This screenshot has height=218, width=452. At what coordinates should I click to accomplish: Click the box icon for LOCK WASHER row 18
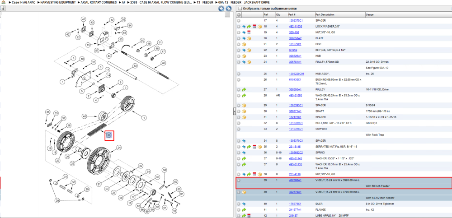coord(260,27)
